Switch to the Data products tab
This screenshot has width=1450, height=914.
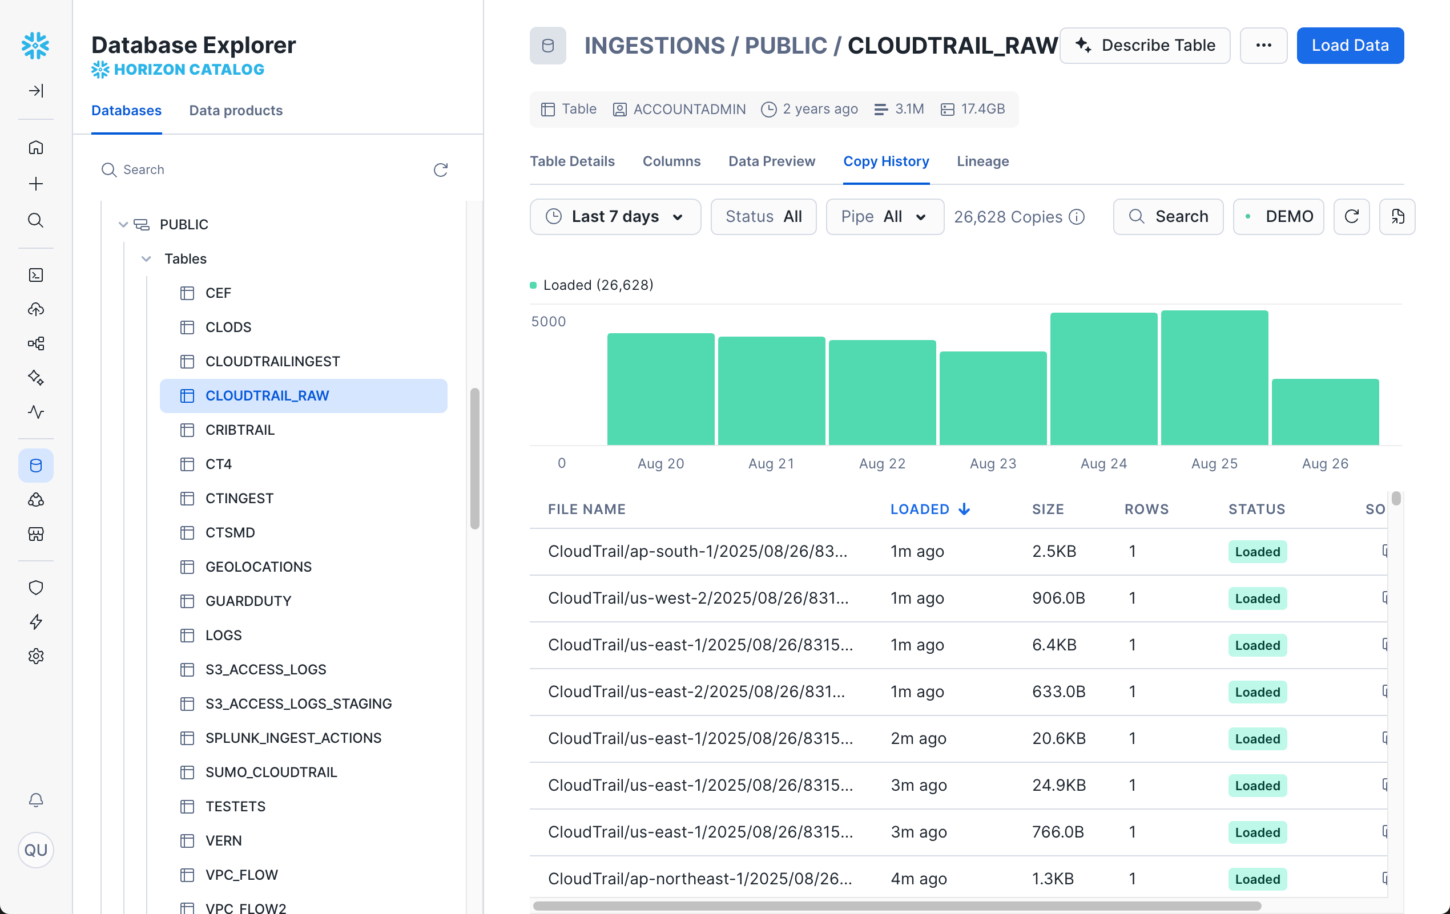tap(235, 110)
